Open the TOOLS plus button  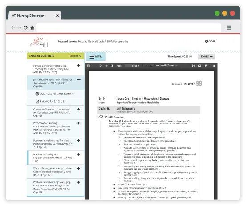[x=206, y=57]
